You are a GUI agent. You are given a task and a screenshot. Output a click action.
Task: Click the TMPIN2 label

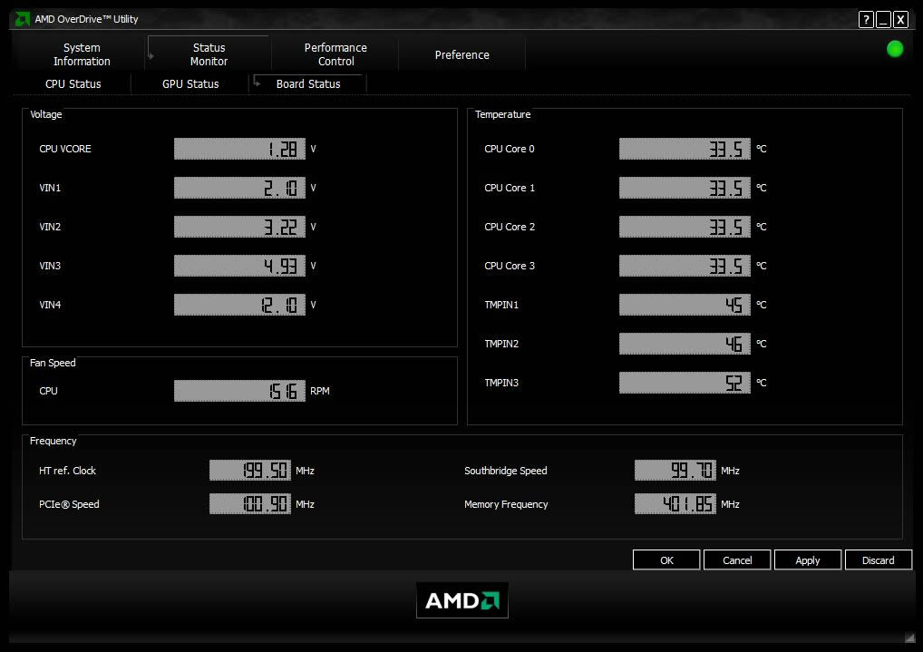coord(501,344)
